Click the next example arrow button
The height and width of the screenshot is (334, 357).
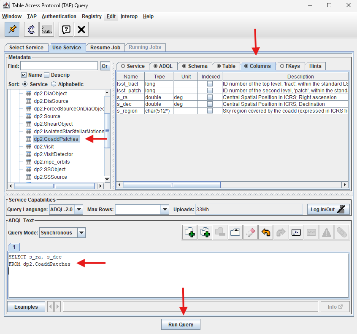coord(58,307)
